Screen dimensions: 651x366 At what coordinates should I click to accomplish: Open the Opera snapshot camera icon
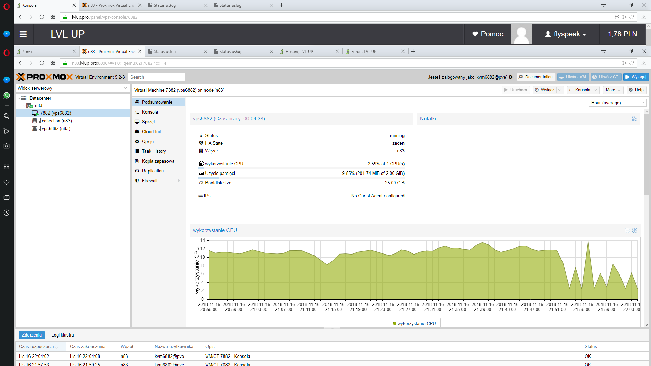pyautogui.click(x=6, y=146)
